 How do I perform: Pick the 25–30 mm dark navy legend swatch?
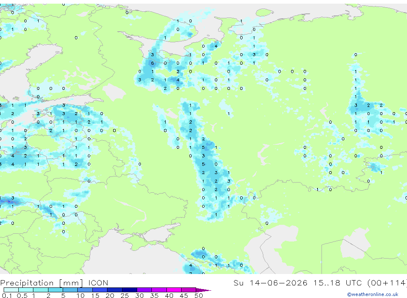tap(129, 290)
